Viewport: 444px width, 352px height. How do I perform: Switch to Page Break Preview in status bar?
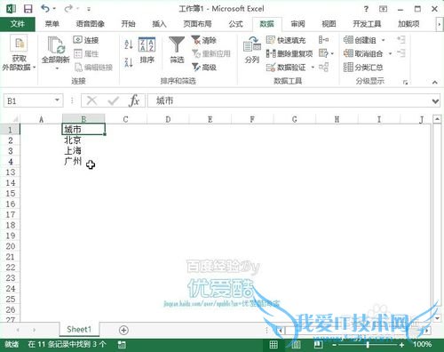point(318,344)
